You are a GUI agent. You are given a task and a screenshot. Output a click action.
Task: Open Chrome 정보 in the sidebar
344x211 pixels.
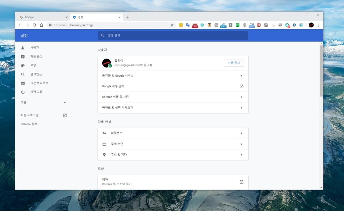29,124
